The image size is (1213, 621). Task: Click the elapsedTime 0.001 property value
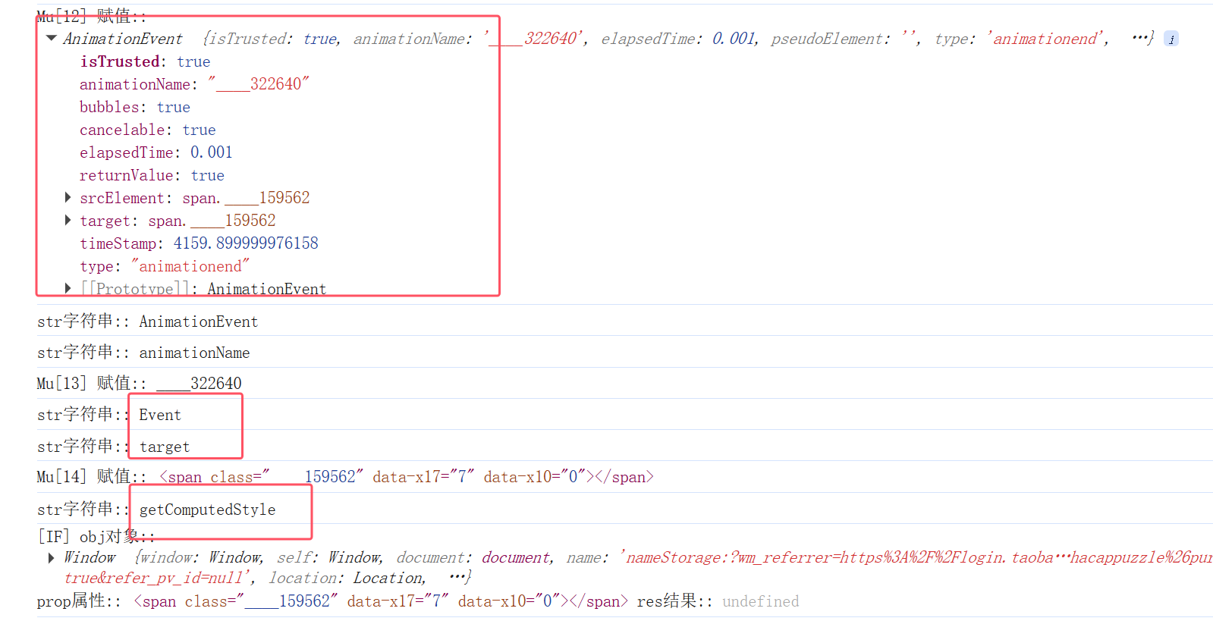[211, 153]
